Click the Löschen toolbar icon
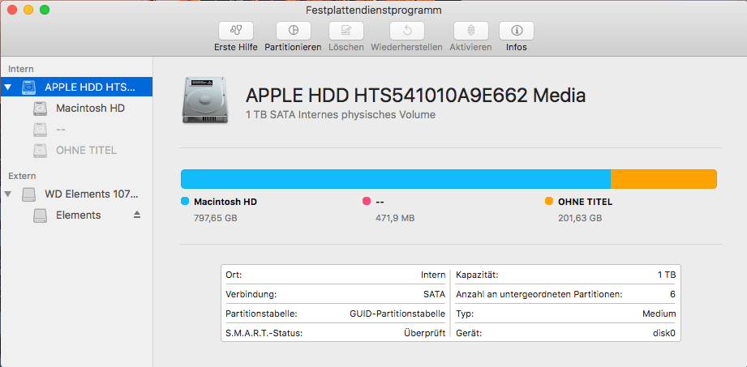 [346, 31]
